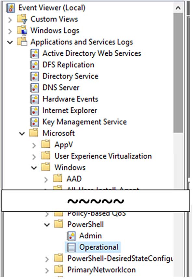This screenshot has width=195, height=279.
Task: Open the Key Management Service log
Action: (84, 122)
